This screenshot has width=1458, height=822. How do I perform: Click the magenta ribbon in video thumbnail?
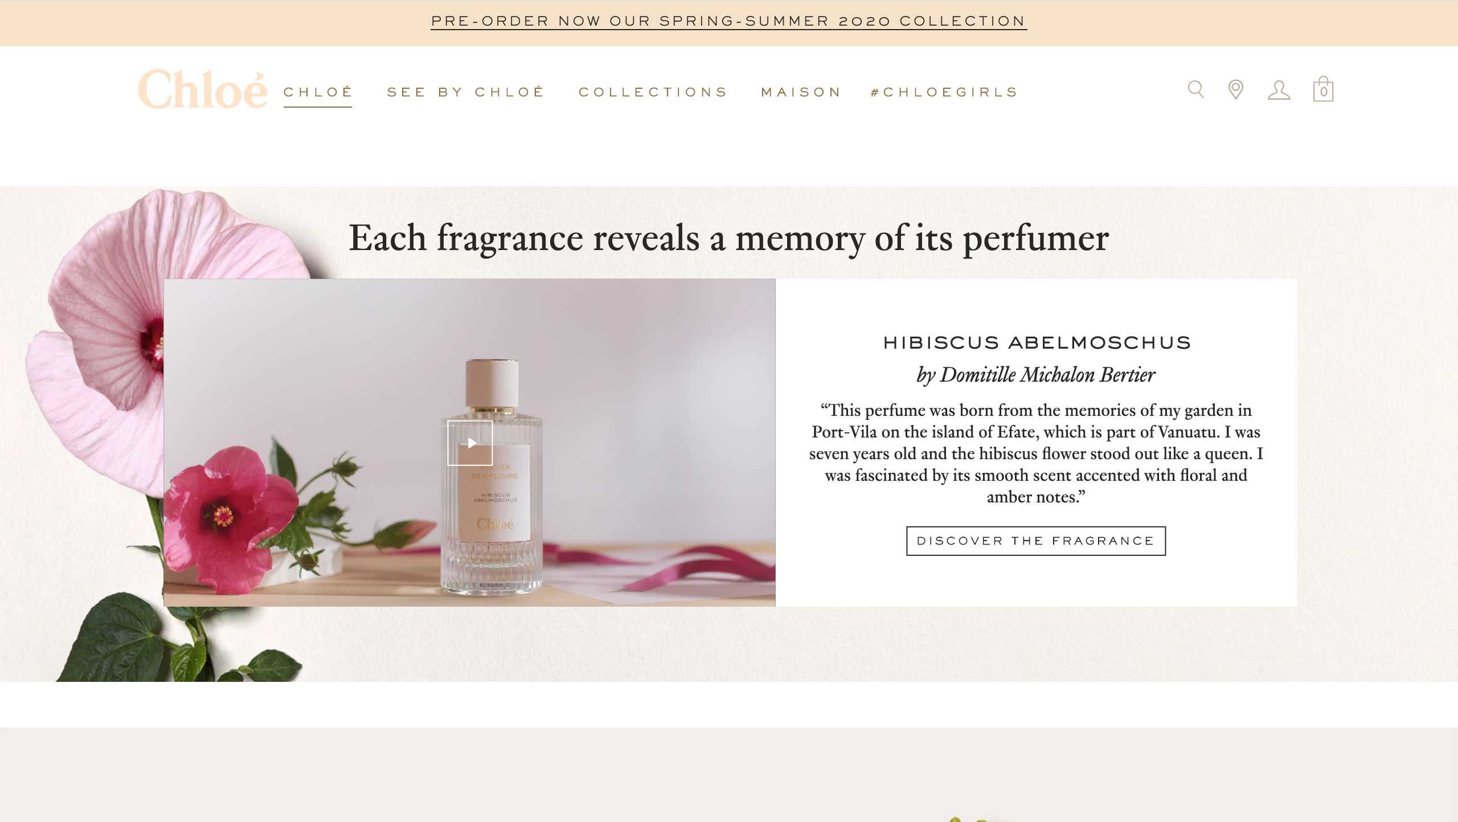[683, 564]
